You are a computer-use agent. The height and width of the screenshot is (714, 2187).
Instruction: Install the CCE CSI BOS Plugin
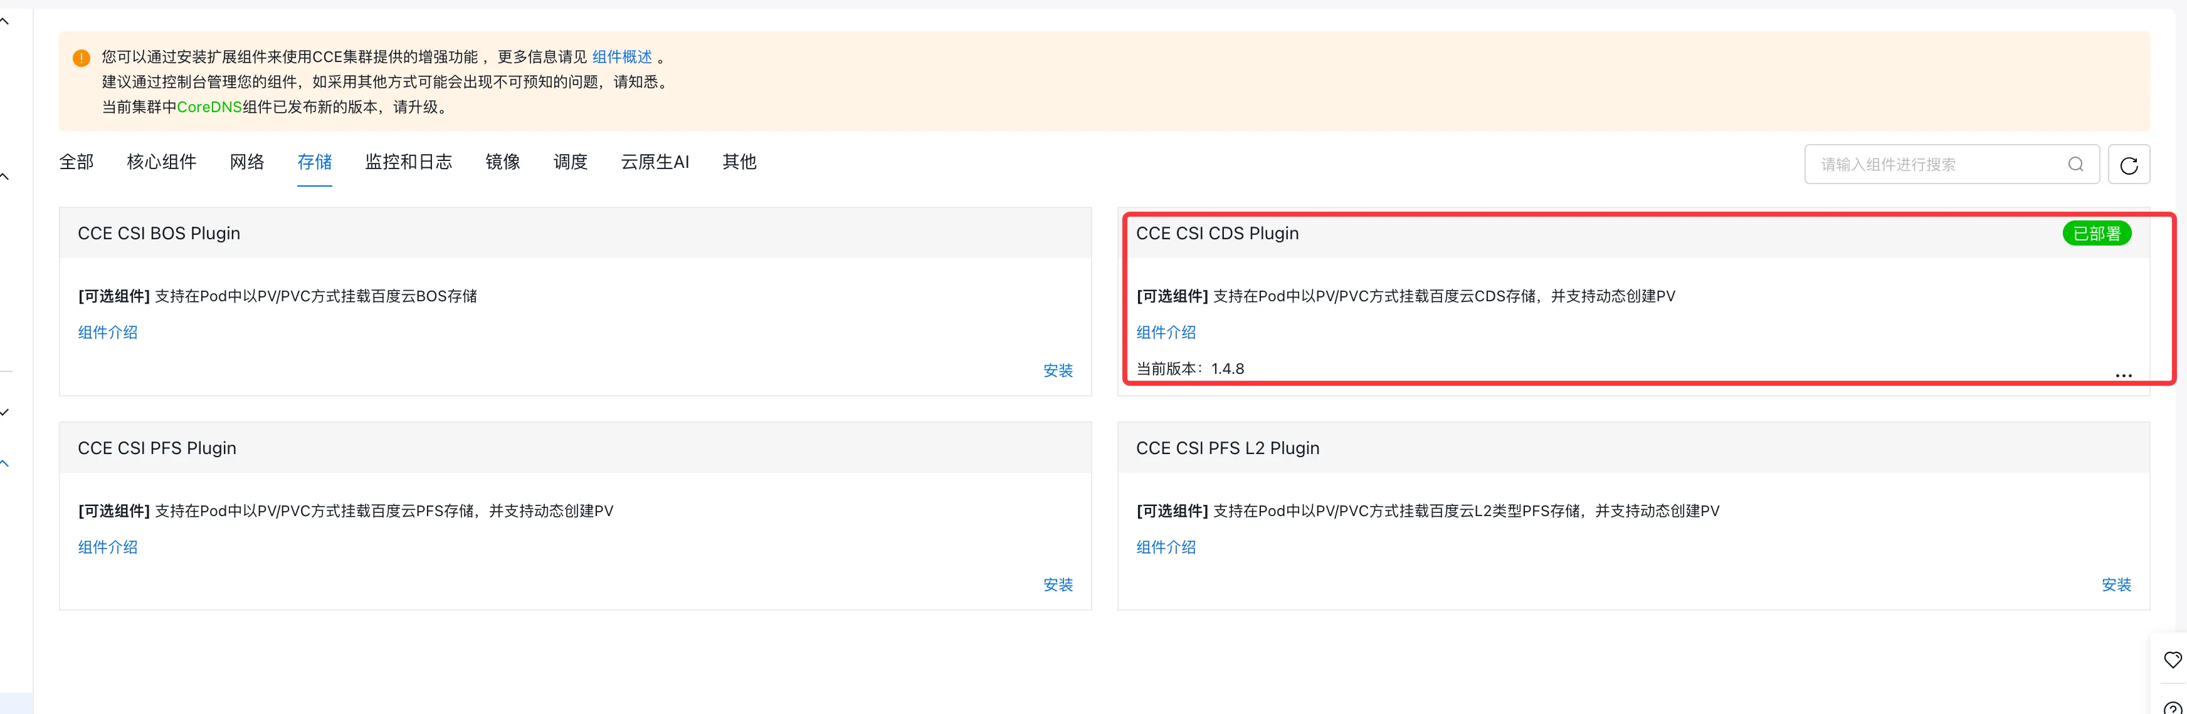click(1057, 371)
